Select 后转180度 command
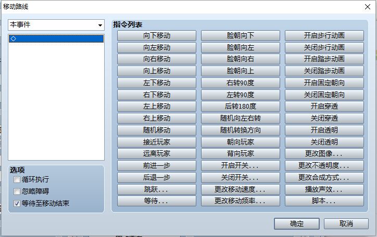The width and height of the screenshot is (377, 237). click(x=241, y=106)
